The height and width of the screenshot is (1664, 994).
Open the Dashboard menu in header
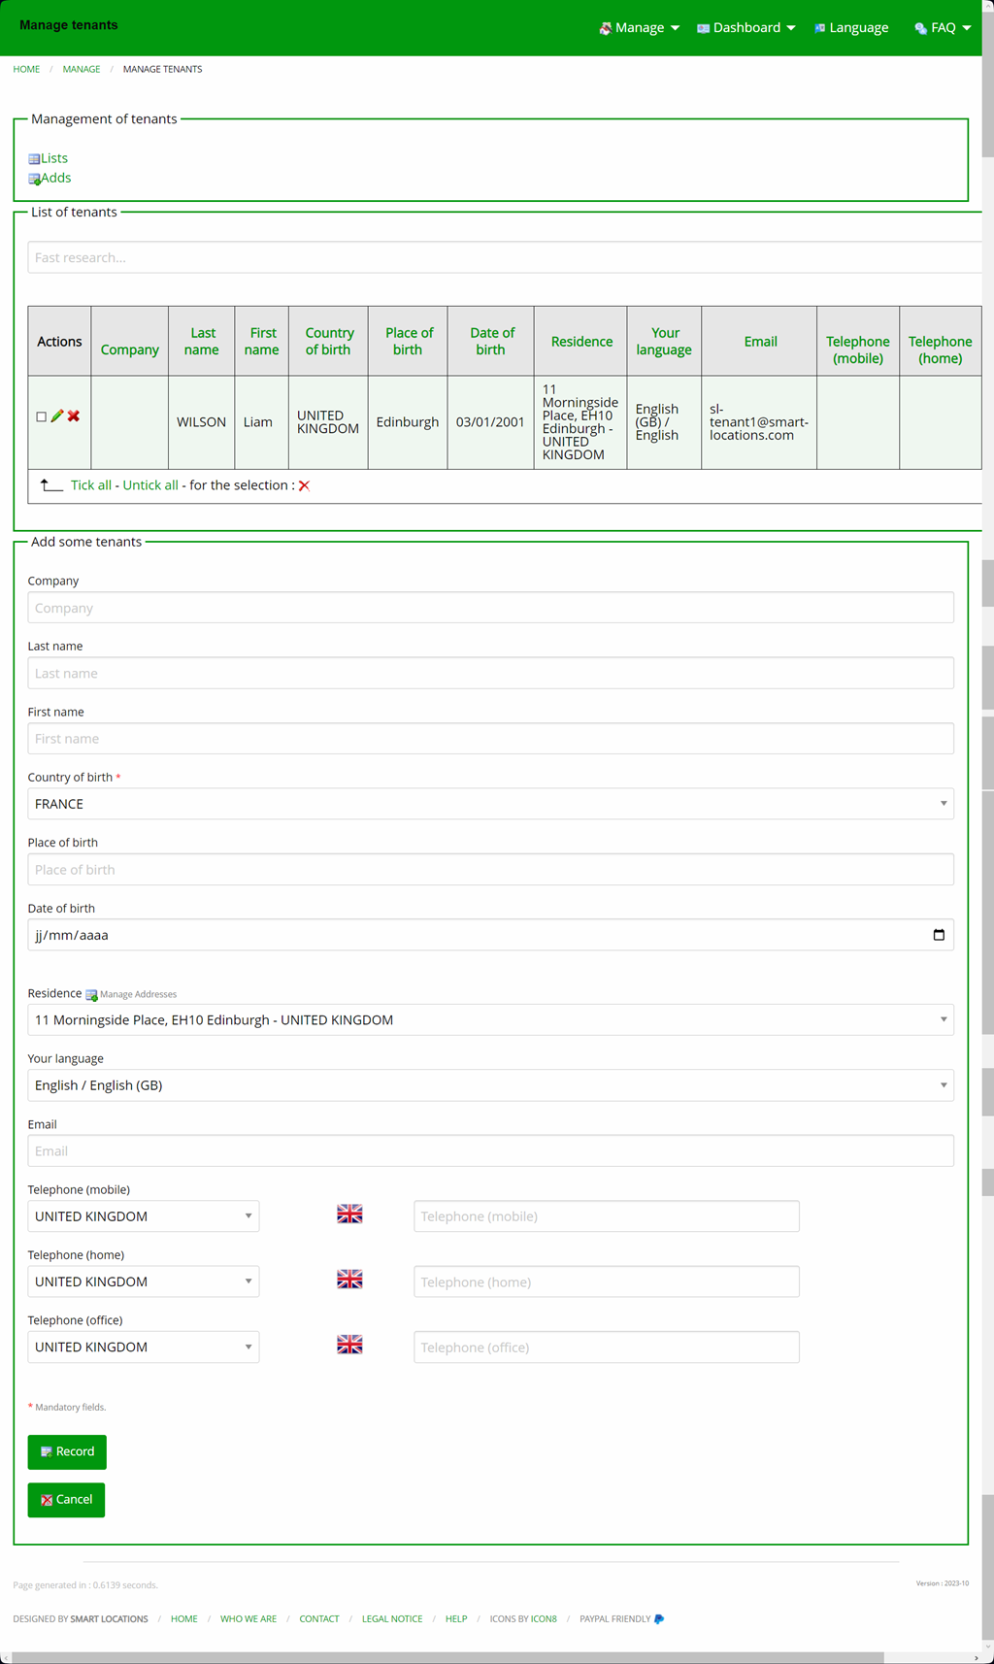pos(745,28)
